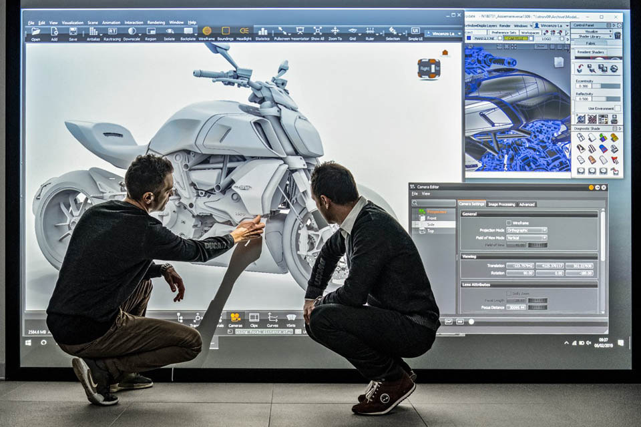The width and height of the screenshot is (641, 427).
Task: Switch to Simple UI icon
Action: [415, 31]
